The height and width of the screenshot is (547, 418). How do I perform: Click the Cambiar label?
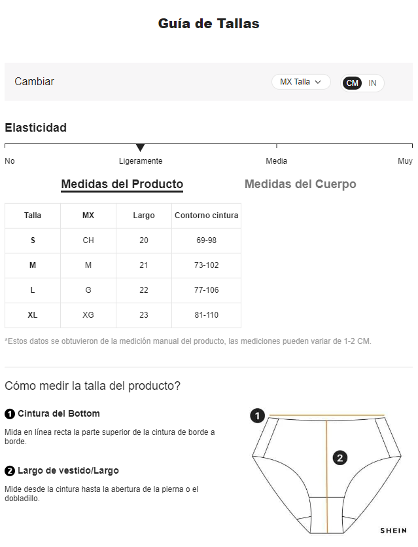34,82
